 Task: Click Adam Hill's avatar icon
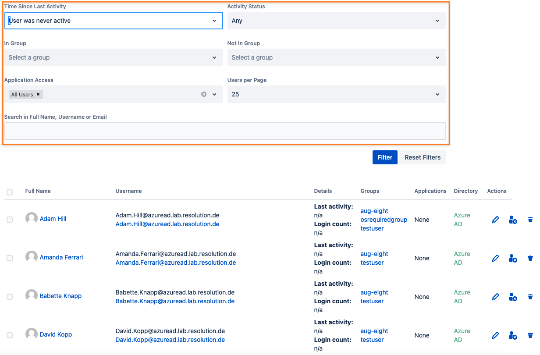(32, 218)
